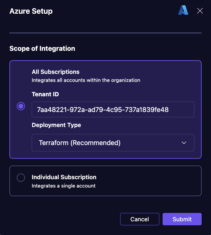211x235 pixels.
Task: Click the All Subscriptions label text
Action: pyautogui.click(x=55, y=72)
